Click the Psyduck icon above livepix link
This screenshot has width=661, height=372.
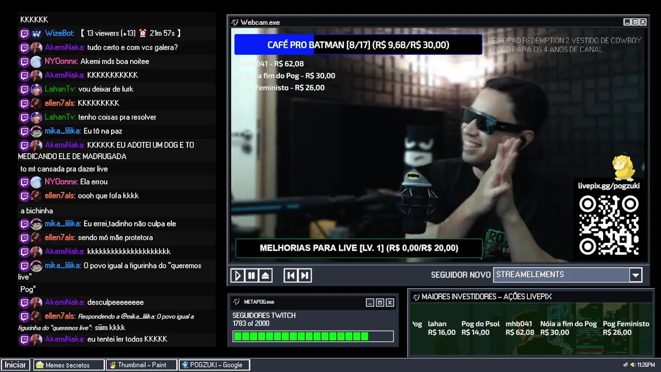623,167
